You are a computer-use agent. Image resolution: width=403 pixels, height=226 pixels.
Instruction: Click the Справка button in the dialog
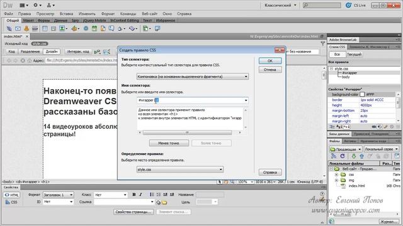(x=270, y=172)
